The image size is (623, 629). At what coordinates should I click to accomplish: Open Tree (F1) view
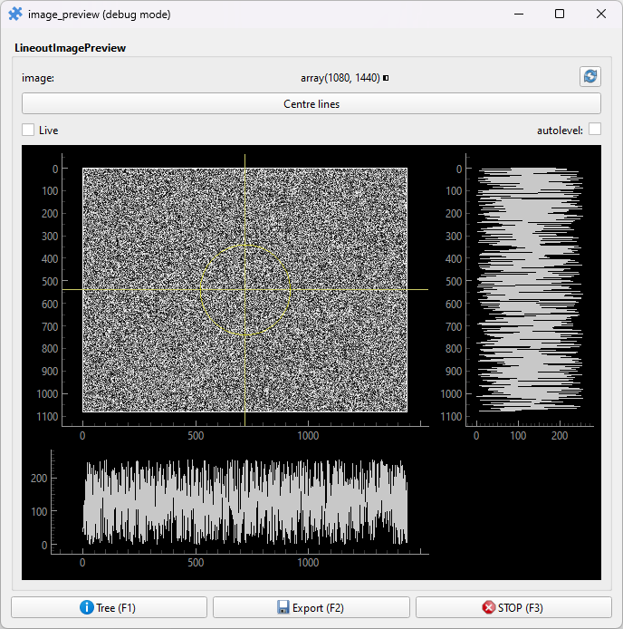pos(109,607)
